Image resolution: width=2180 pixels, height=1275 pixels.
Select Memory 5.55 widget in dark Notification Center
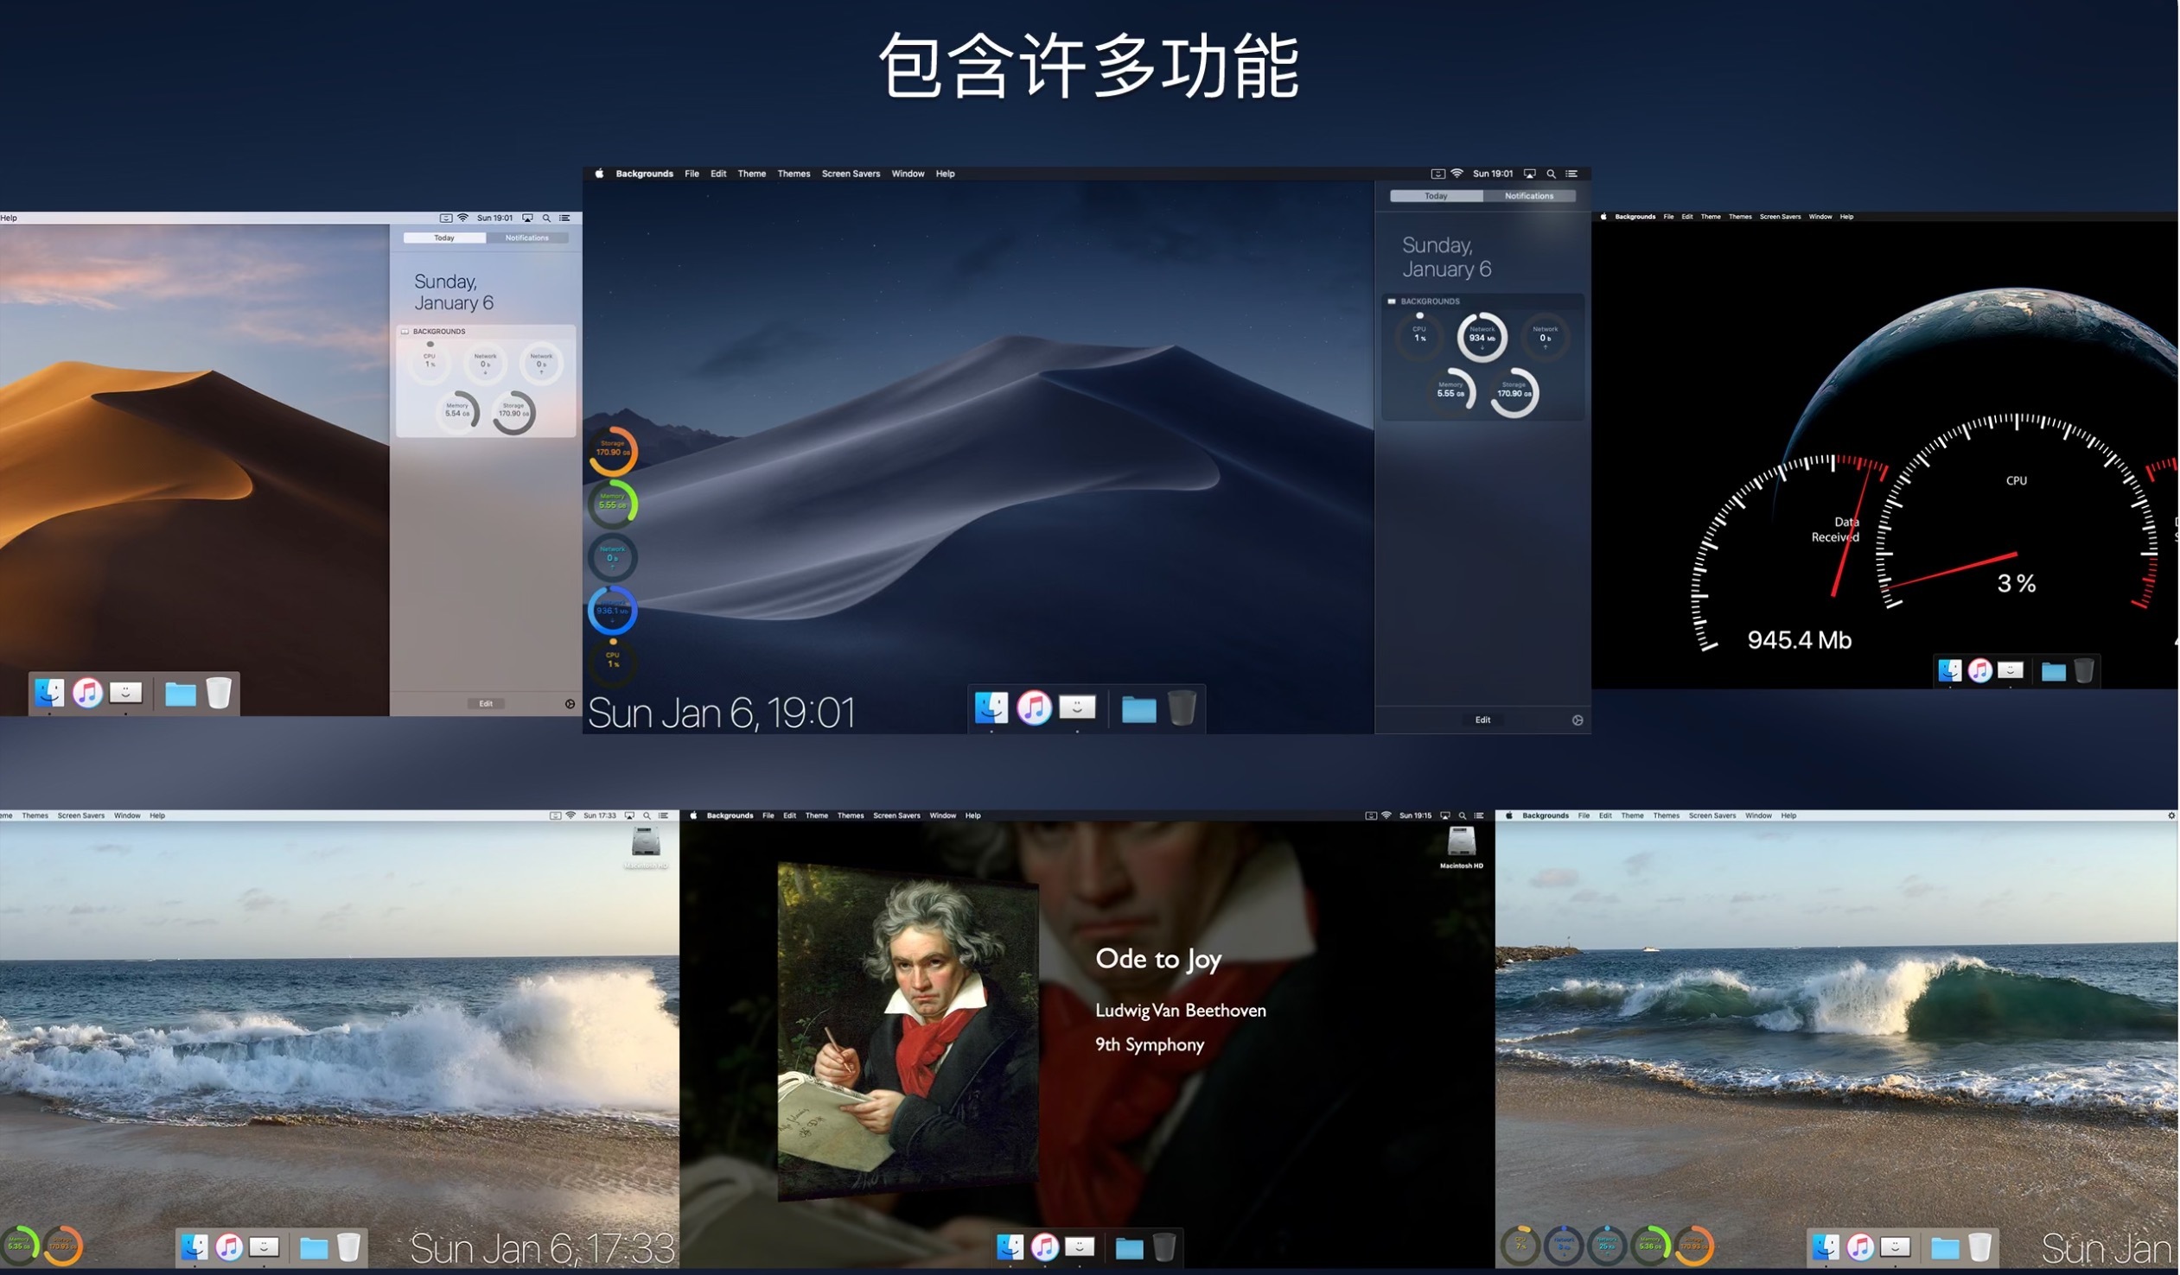coord(1450,392)
